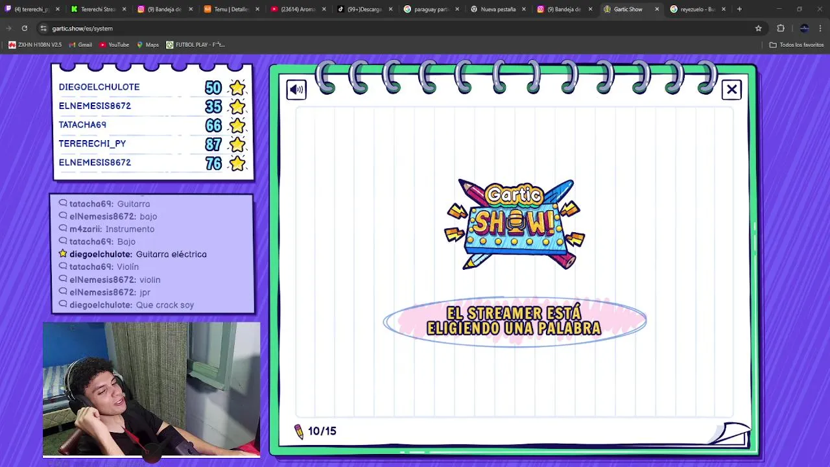
Task: Switch to the Nueva pestaña tab
Action: click(498, 9)
